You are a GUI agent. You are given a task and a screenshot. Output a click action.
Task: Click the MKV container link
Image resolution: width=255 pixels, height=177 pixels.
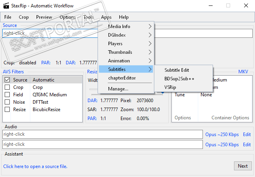pyautogui.click(x=243, y=72)
